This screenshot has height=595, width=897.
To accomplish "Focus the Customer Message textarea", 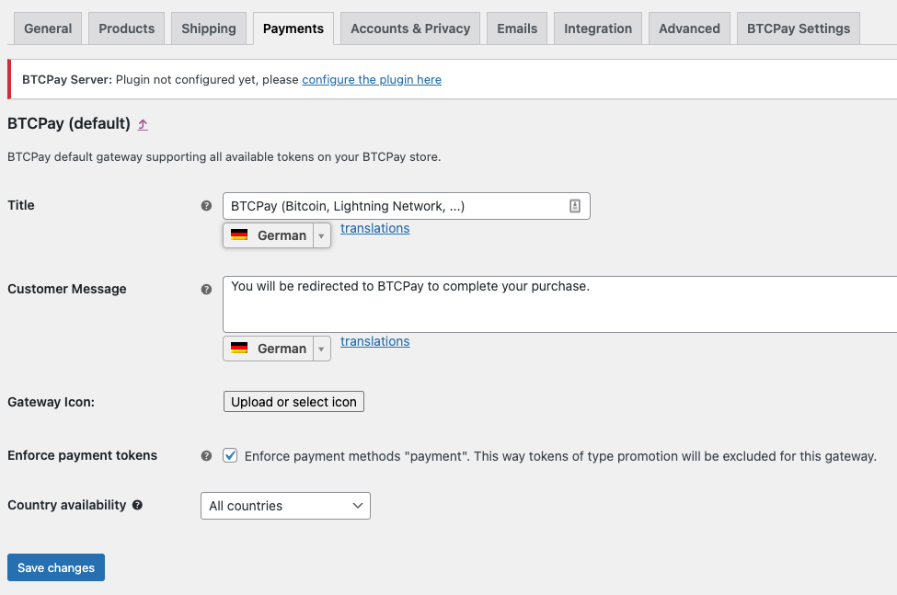I will point(560,304).
